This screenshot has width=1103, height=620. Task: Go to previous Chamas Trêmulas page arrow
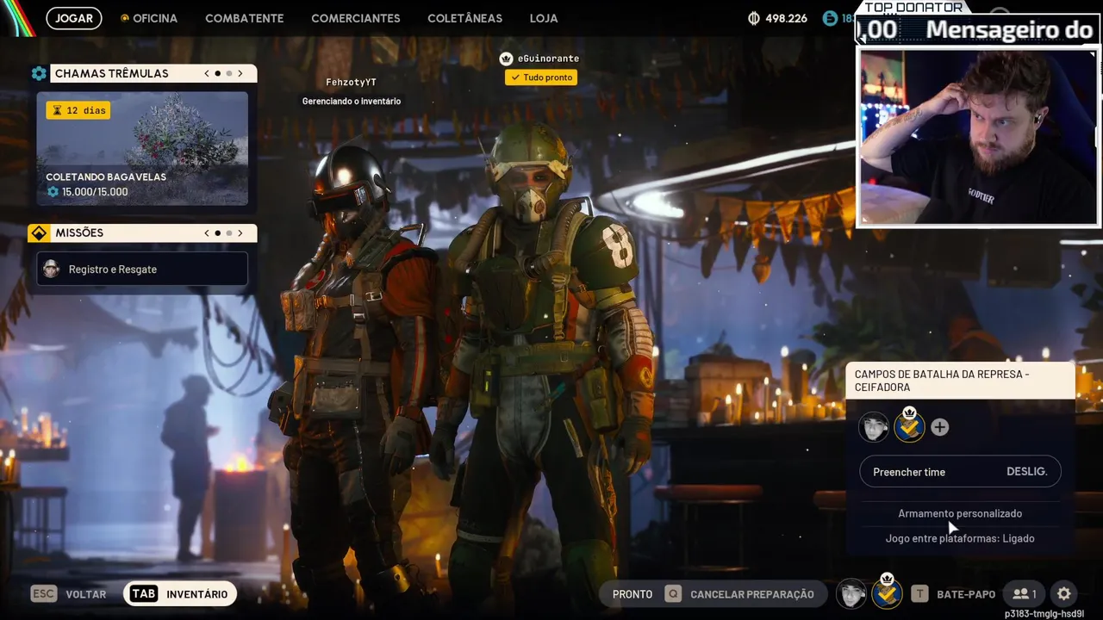click(207, 73)
